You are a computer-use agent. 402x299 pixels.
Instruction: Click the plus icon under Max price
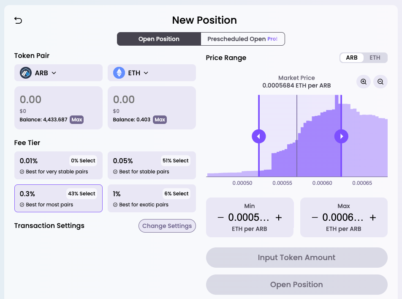coord(373,217)
